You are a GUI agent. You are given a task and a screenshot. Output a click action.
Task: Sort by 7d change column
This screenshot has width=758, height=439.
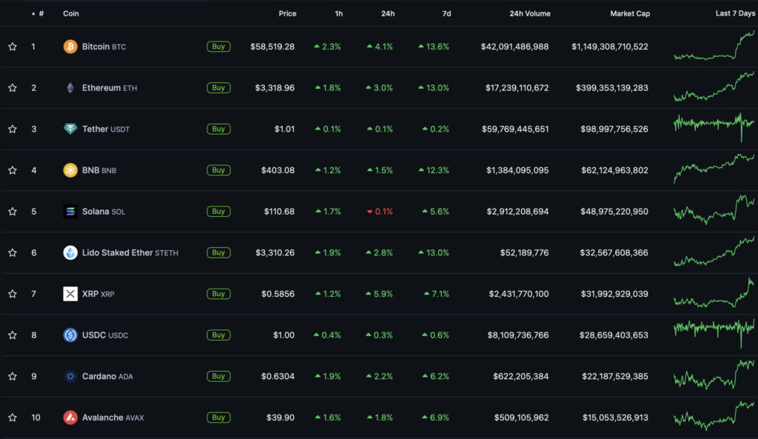(446, 13)
